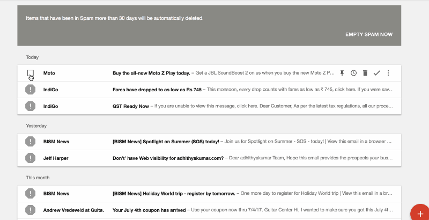
Task: Open the Buy the all-new Moto Z Play email
Action: 209,73
